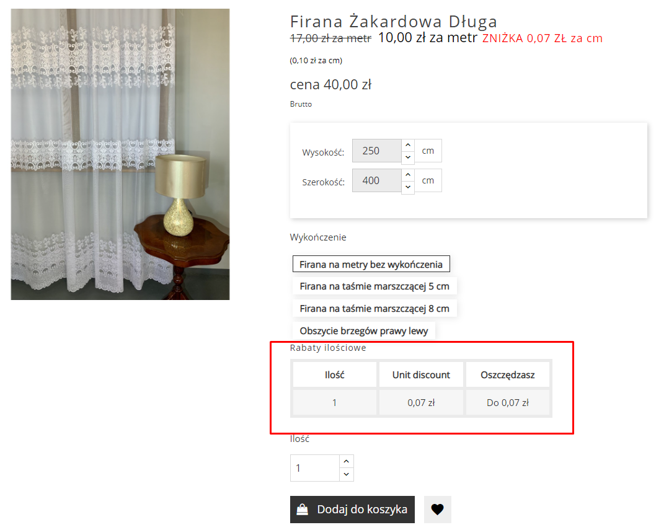Increase the Ilość quantity with up arrow
The image size is (669, 530).
[x=347, y=461]
